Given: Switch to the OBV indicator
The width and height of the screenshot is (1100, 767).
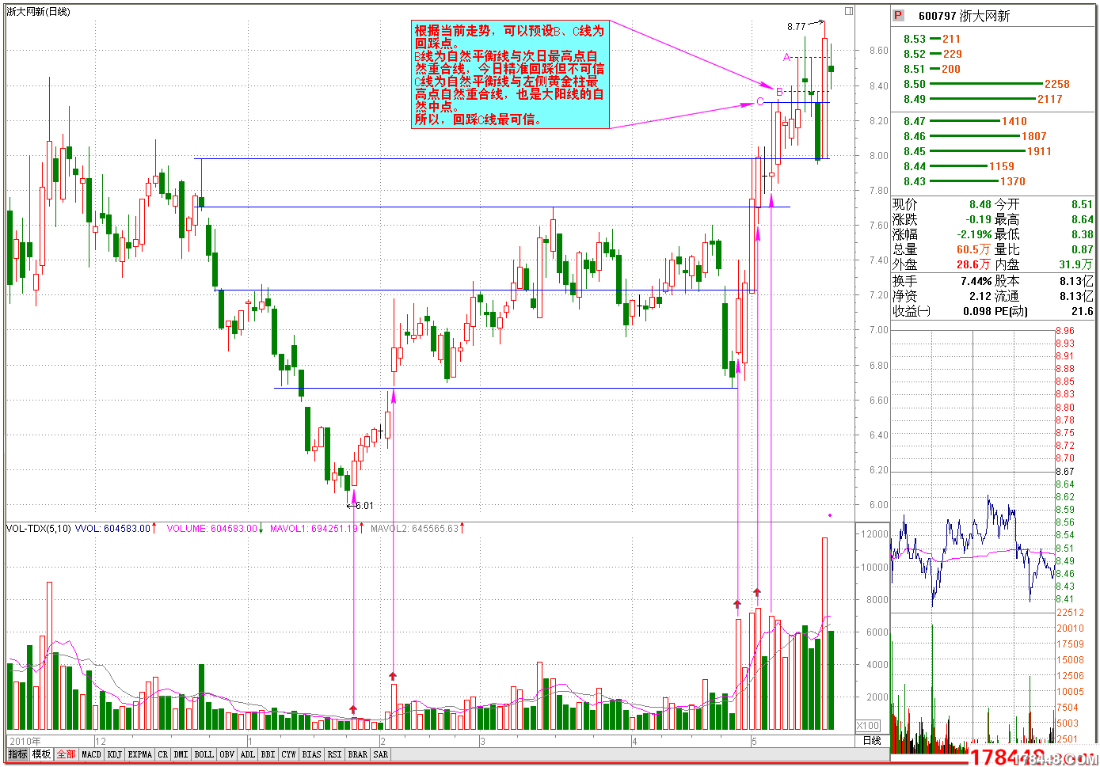Looking at the screenshot, I should pos(227,754).
